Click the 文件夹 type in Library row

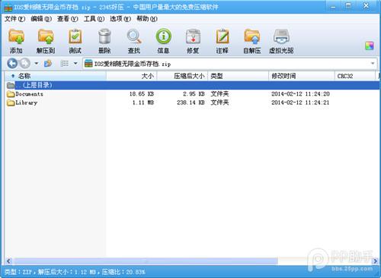219,103
